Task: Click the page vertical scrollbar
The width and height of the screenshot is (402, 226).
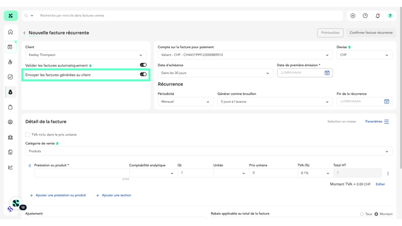Action: tap(401, 87)
